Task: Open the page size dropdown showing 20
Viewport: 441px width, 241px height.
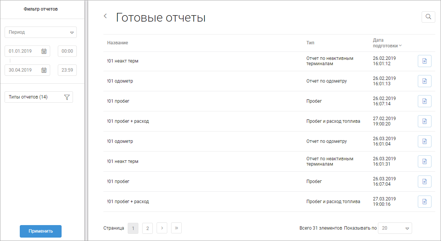Action: coord(395,228)
